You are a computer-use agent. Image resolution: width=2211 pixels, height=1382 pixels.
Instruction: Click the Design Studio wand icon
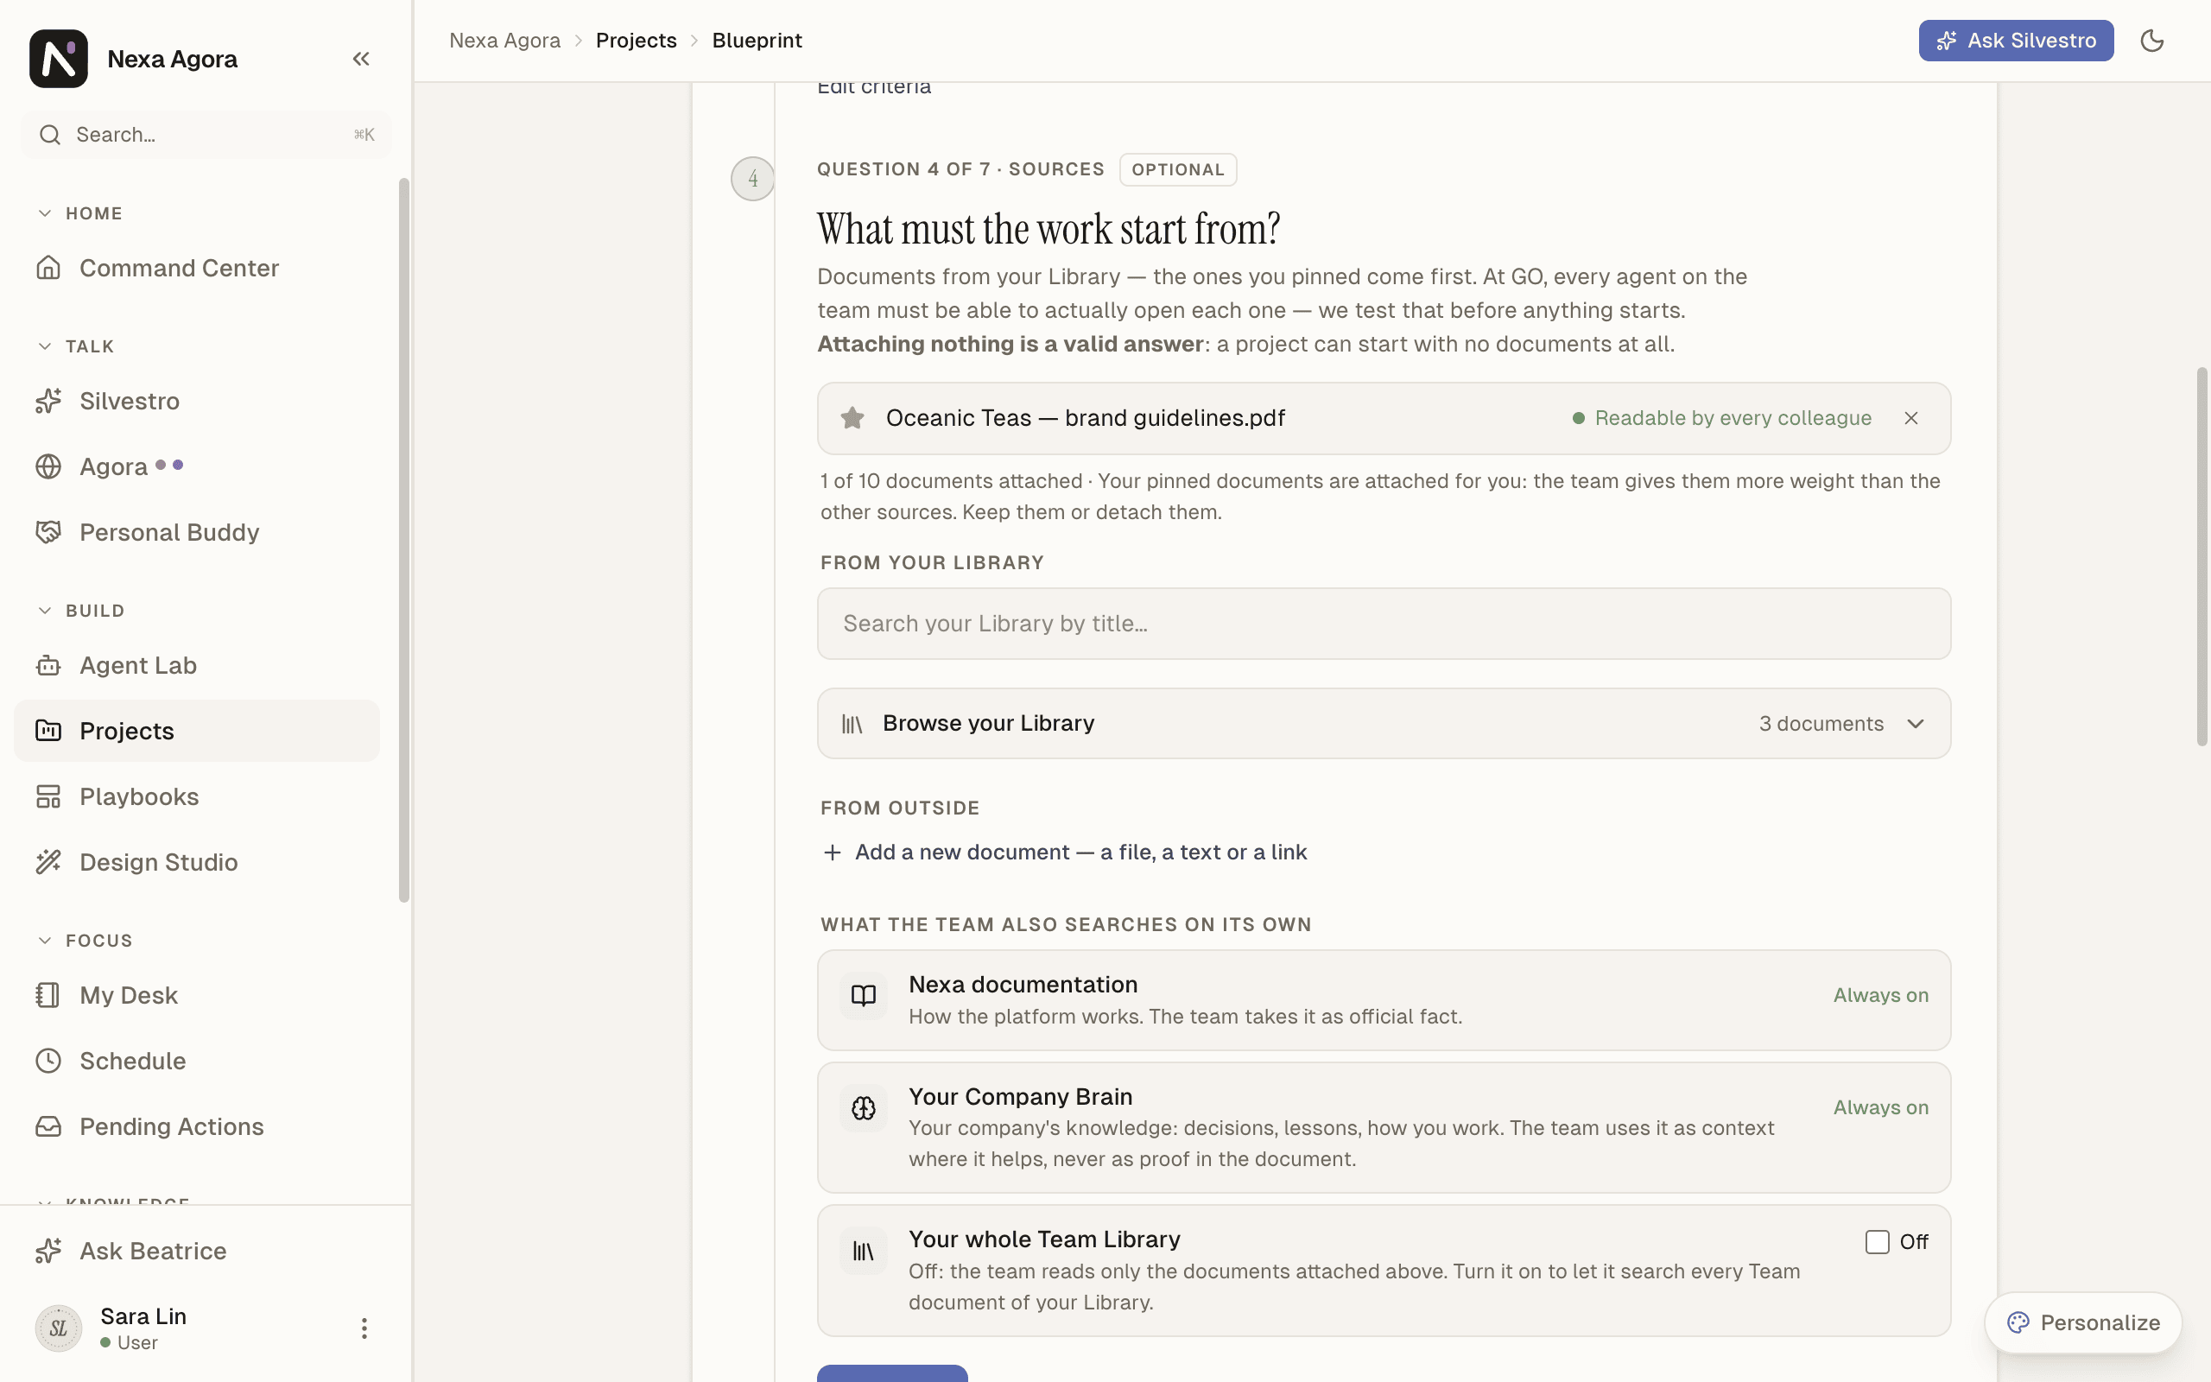pyautogui.click(x=48, y=862)
